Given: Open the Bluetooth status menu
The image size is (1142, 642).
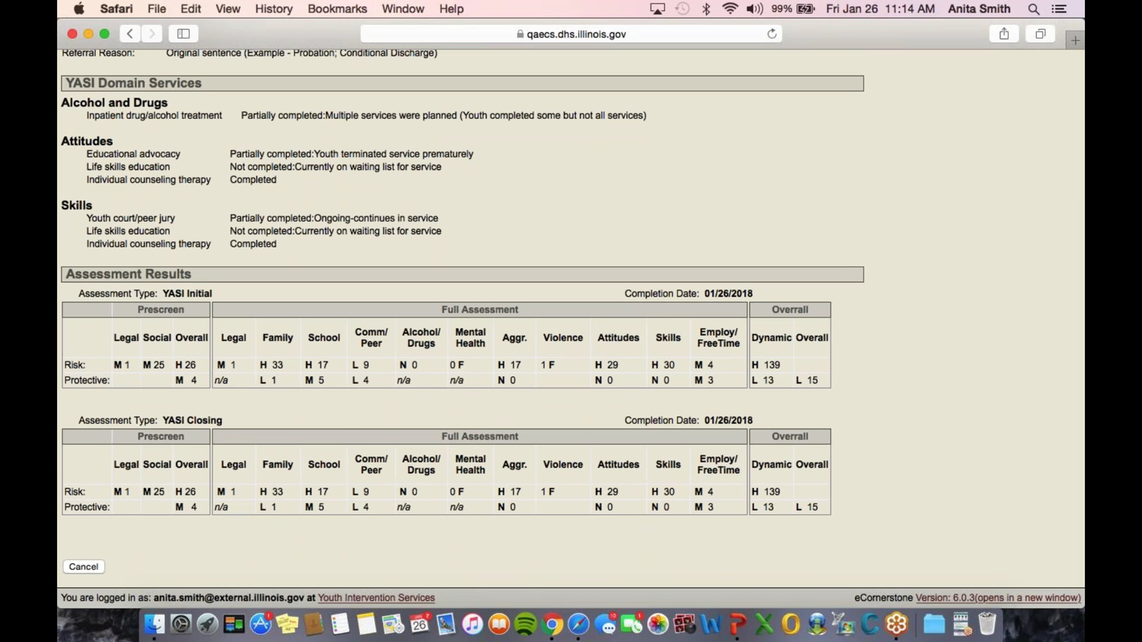Looking at the screenshot, I should coord(706,9).
